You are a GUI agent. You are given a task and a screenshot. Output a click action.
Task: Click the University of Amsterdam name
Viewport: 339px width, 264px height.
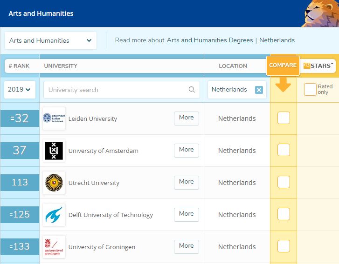click(104, 151)
